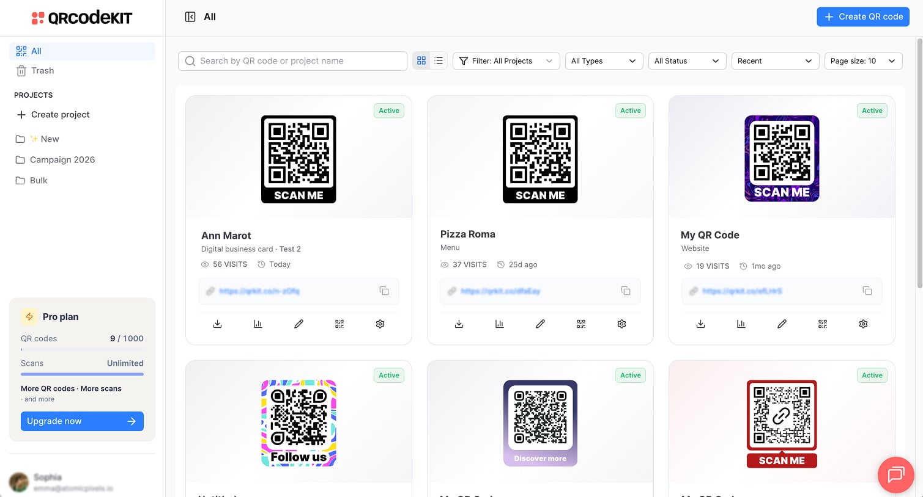Open the Discover more QR thumbnail

tap(540, 424)
